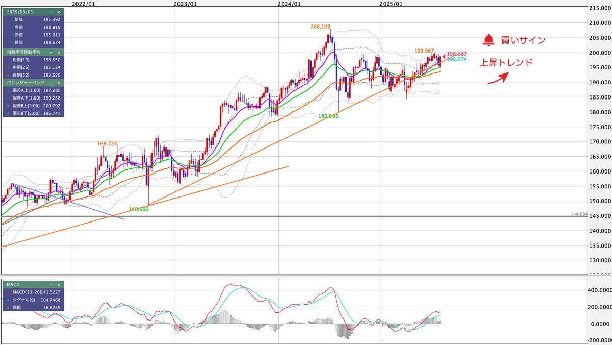
Task: Collapse the 指数平滑移動平均 panel
Action: coord(52,52)
